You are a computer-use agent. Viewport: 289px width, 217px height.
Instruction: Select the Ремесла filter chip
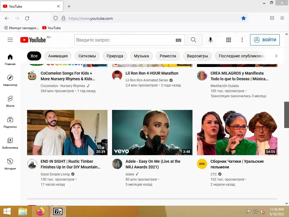pos(168,56)
